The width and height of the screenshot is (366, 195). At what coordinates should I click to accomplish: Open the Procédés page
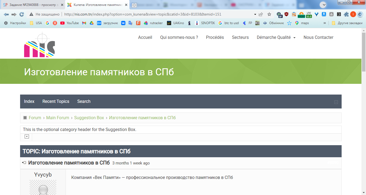pos(215,37)
